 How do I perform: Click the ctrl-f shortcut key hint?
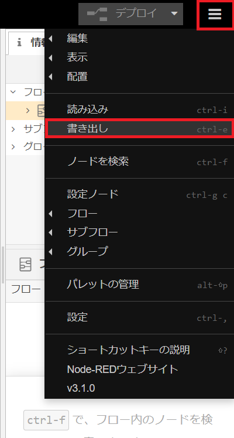(x=46, y=420)
